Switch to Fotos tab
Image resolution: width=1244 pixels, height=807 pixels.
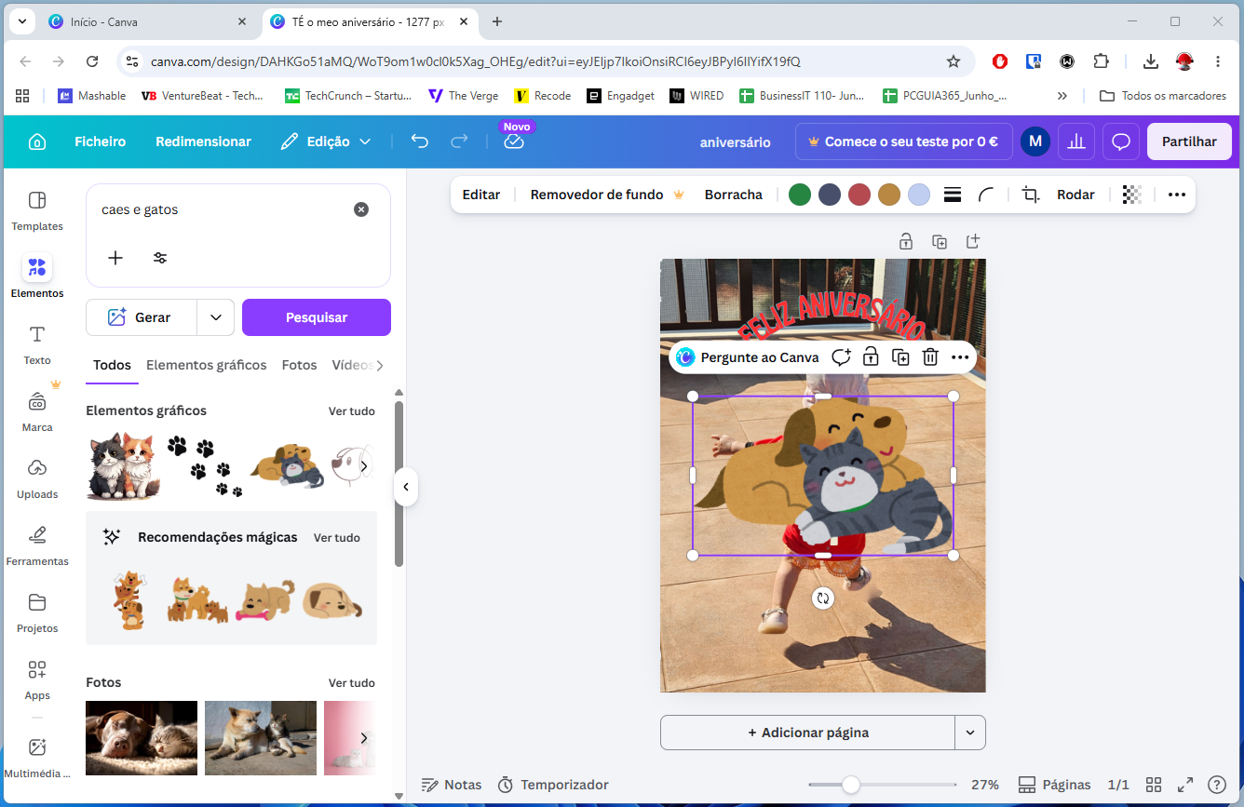tap(300, 365)
